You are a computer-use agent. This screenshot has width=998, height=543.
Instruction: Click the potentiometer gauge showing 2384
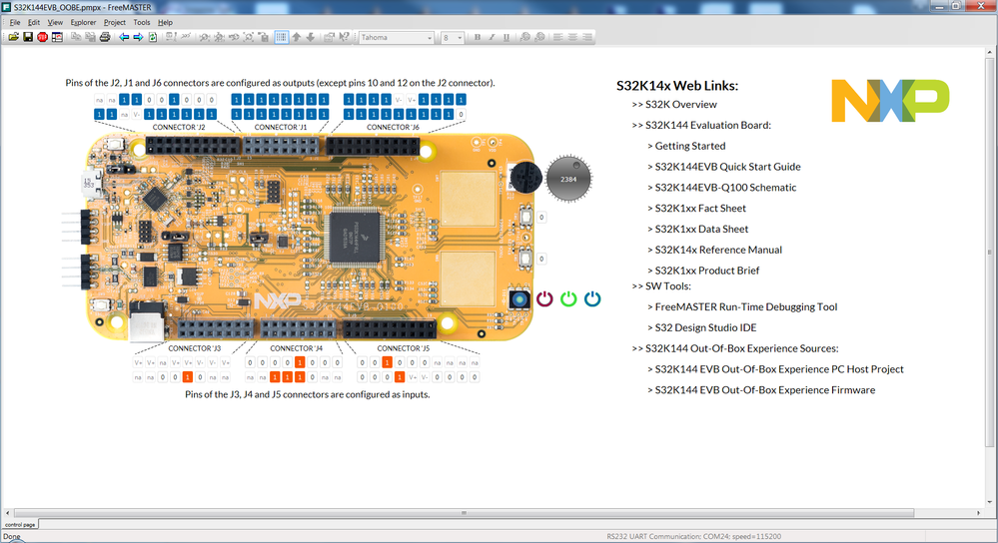pyautogui.click(x=568, y=179)
